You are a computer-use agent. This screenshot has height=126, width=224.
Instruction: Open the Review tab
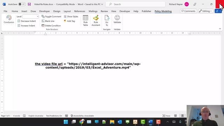click(104, 11)
